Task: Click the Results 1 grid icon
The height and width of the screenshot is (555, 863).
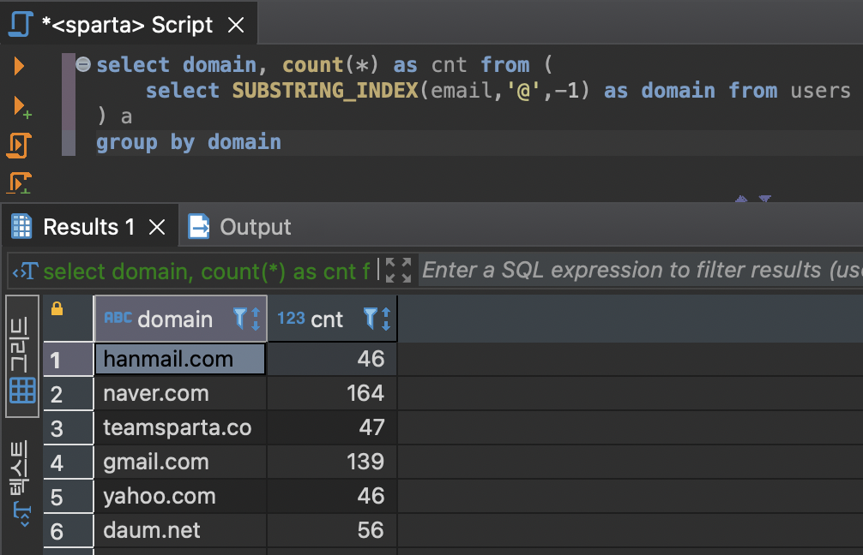Action: coord(21,226)
